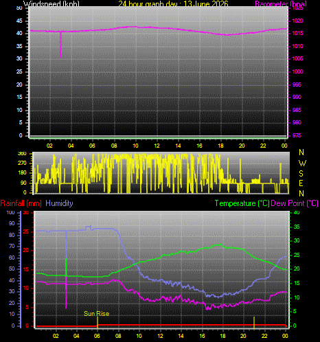
Task: Click the yellow sunset marker near 21
Action: [254, 323]
